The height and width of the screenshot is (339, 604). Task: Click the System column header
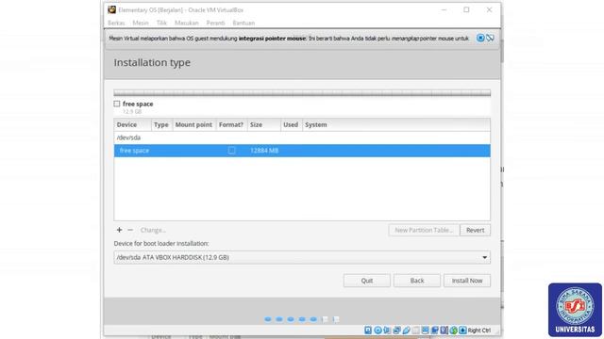(396, 124)
